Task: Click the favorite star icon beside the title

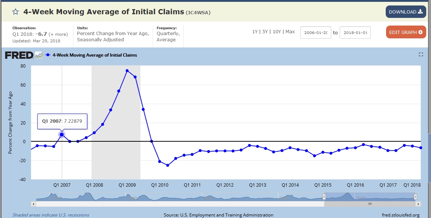Action: pos(15,12)
